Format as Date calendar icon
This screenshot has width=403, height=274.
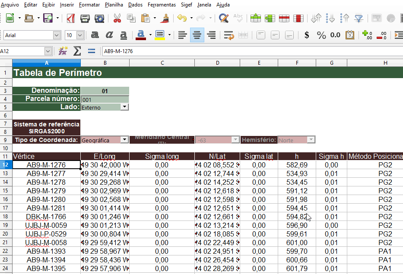coord(350,35)
